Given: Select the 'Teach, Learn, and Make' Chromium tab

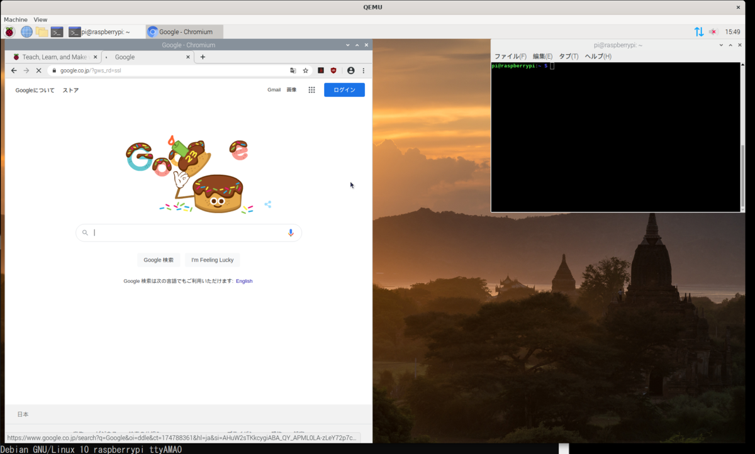Looking at the screenshot, I should (x=54, y=57).
